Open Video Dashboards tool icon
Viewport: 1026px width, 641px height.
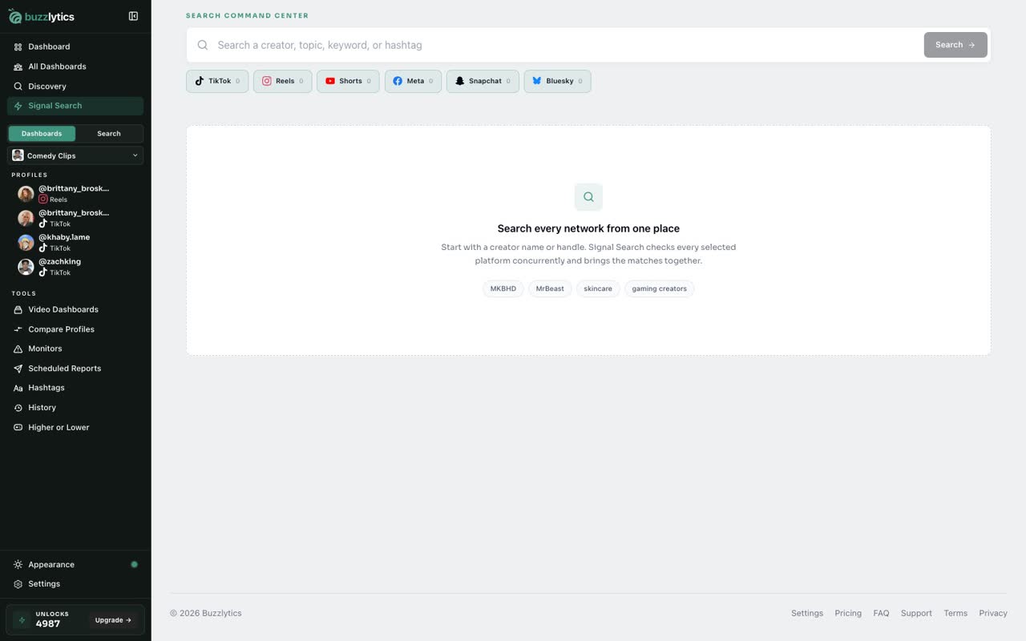tap(18, 309)
